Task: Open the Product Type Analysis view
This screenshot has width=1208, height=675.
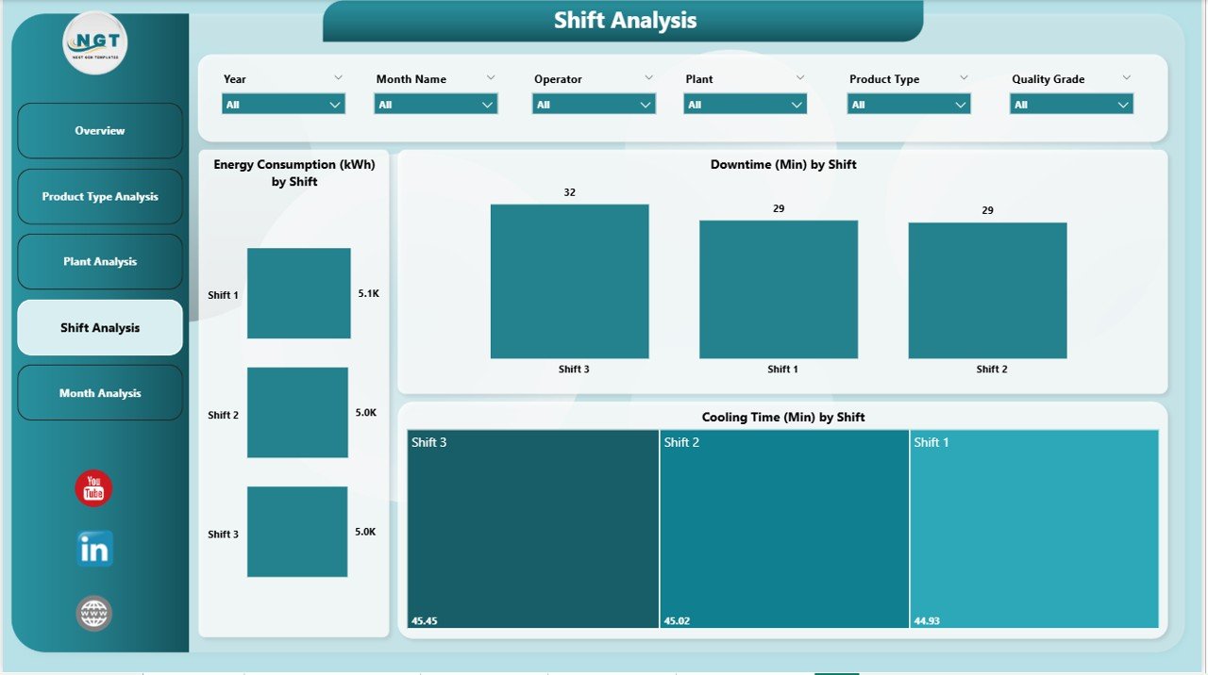Action: (99, 196)
